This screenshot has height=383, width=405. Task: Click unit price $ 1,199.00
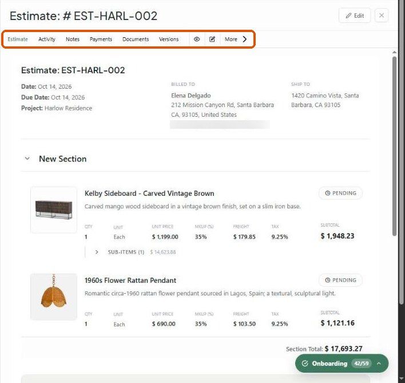[165, 237]
